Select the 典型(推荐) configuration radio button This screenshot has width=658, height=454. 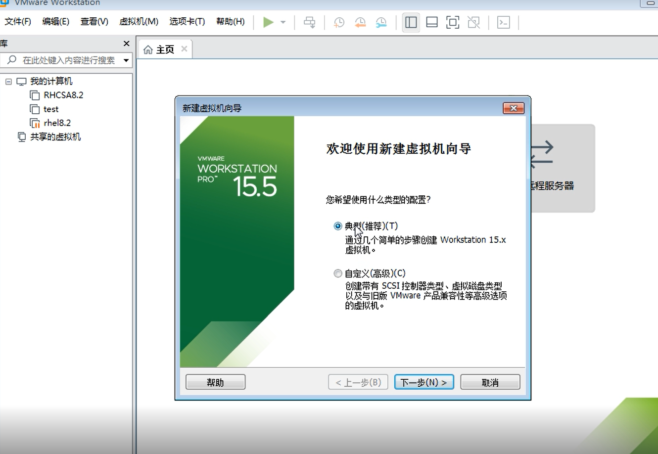338,226
